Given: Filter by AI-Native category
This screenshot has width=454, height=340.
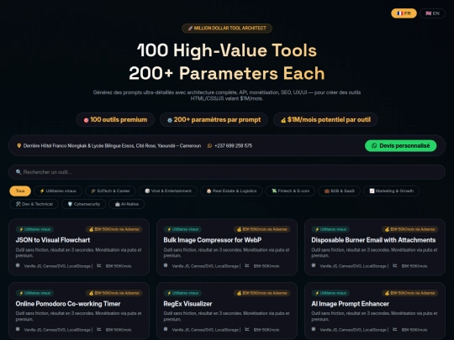Looking at the screenshot, I should coord(126,204).
